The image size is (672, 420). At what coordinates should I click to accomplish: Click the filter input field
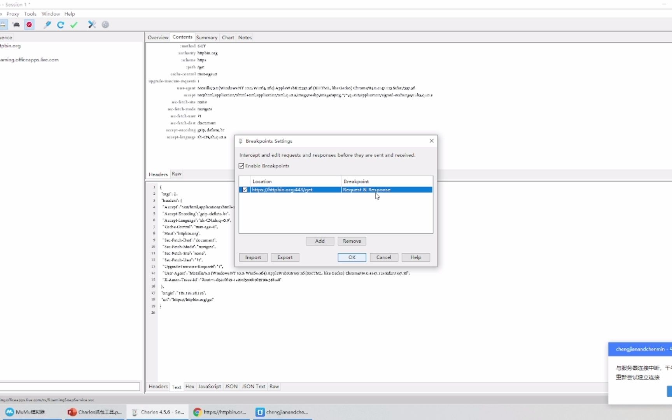pos(70,386)
